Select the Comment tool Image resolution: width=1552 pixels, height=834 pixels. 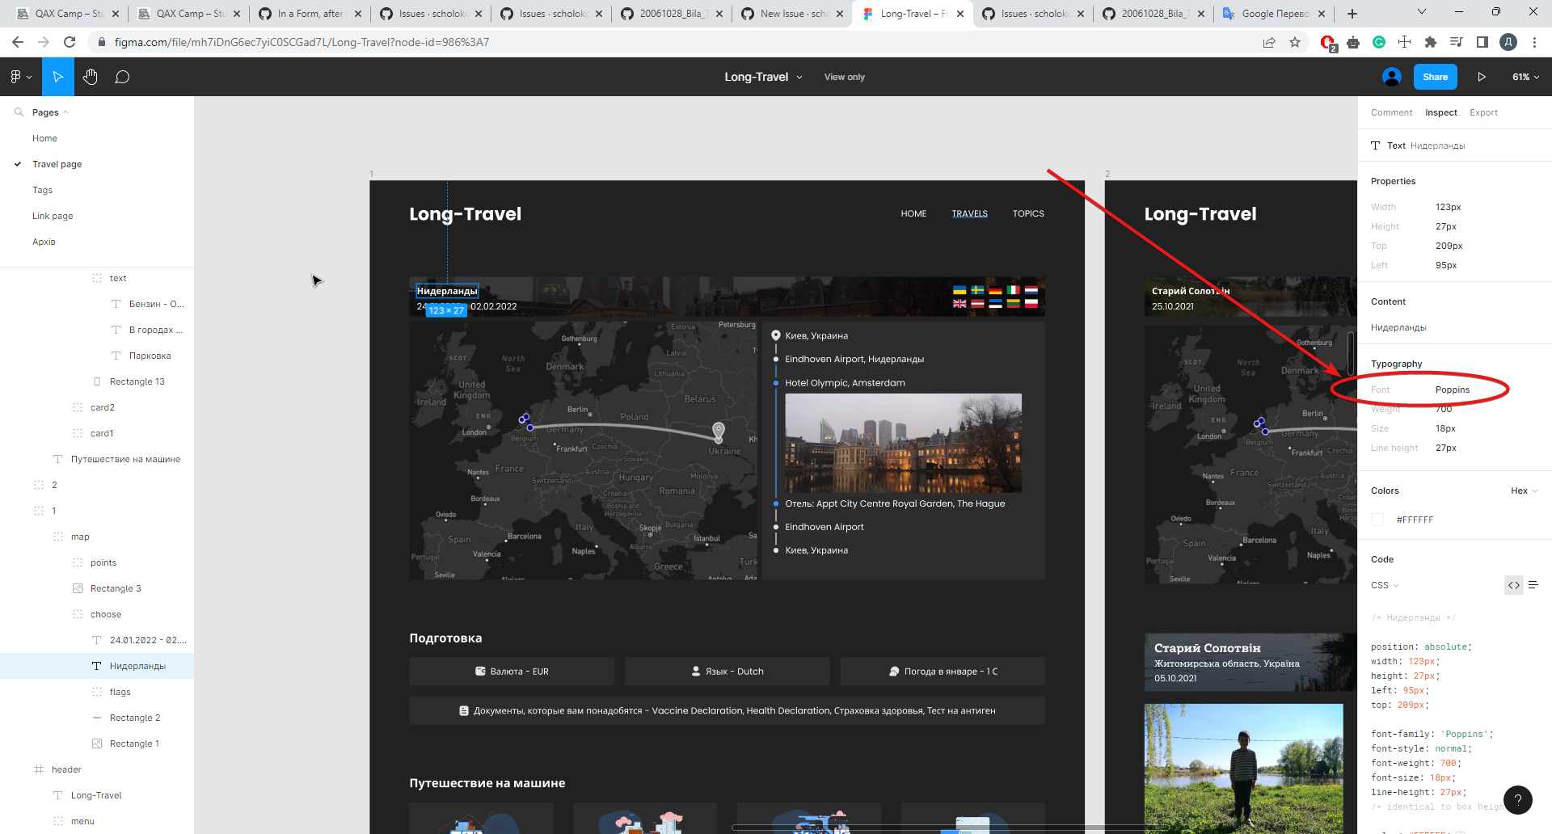pos(122,77)
